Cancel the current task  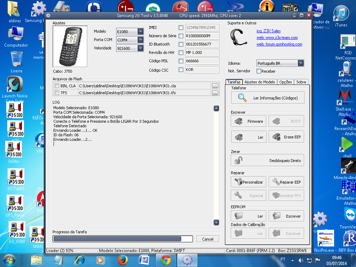click(208, 239)
